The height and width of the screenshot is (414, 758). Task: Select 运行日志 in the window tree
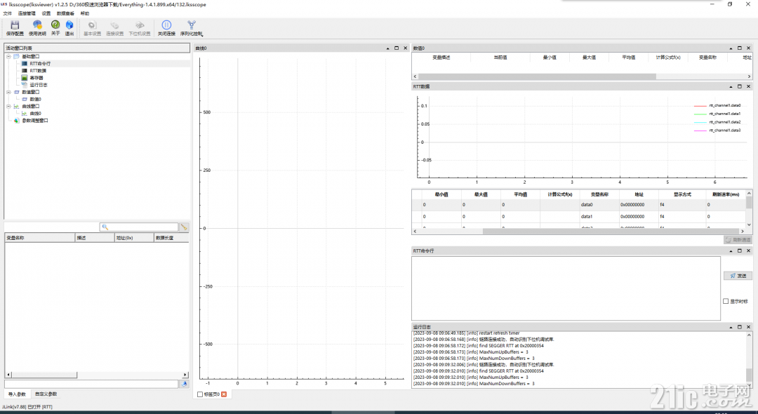click(38, 85)
